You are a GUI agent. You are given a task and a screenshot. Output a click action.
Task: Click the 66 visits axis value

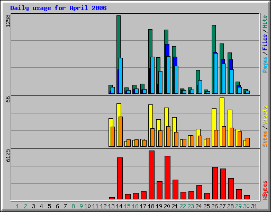(x=8, y=99)
